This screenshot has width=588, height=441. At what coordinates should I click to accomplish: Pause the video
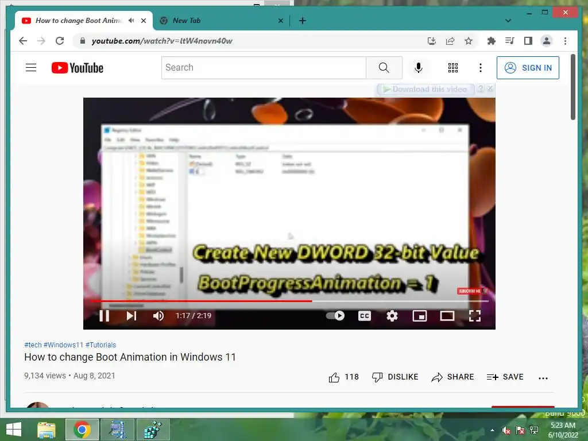tap(105, 316)
